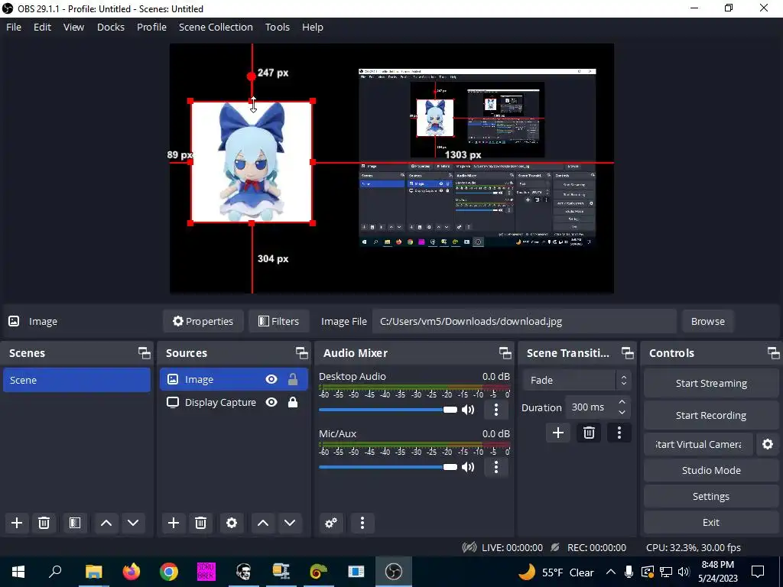
Task: Open the Edit menu
Action: [42, 27]
